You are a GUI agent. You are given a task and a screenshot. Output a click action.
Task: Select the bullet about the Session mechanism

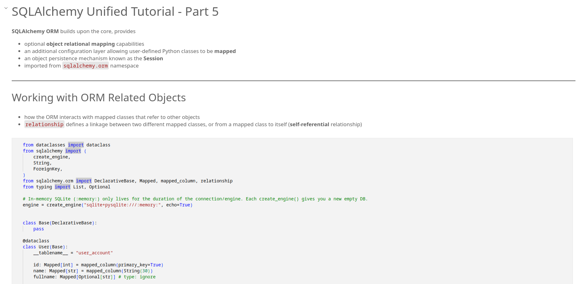[93, 58]
